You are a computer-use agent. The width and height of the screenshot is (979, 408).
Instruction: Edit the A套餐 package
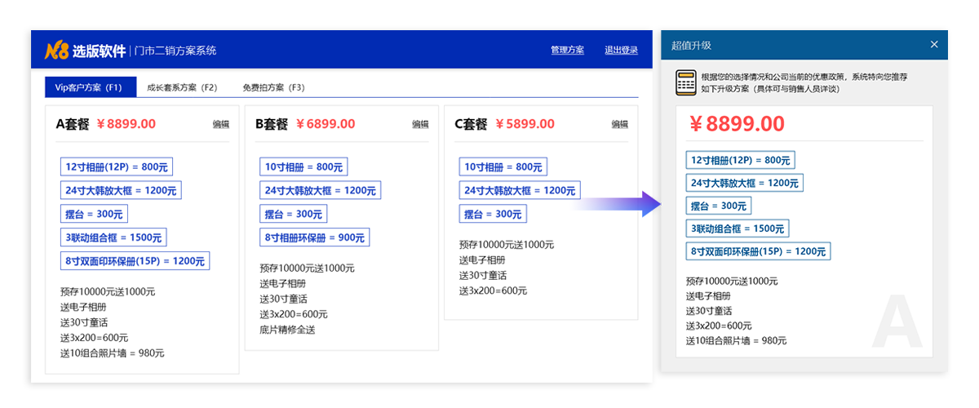(221, 125)
